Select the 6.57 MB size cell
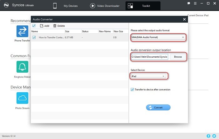The image size is (219, 139). pyautogui.click(x=69, y=37)
